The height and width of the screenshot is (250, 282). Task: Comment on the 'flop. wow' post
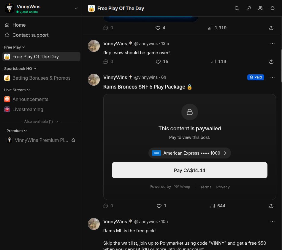pyautogui.click(x=106, y=62)
